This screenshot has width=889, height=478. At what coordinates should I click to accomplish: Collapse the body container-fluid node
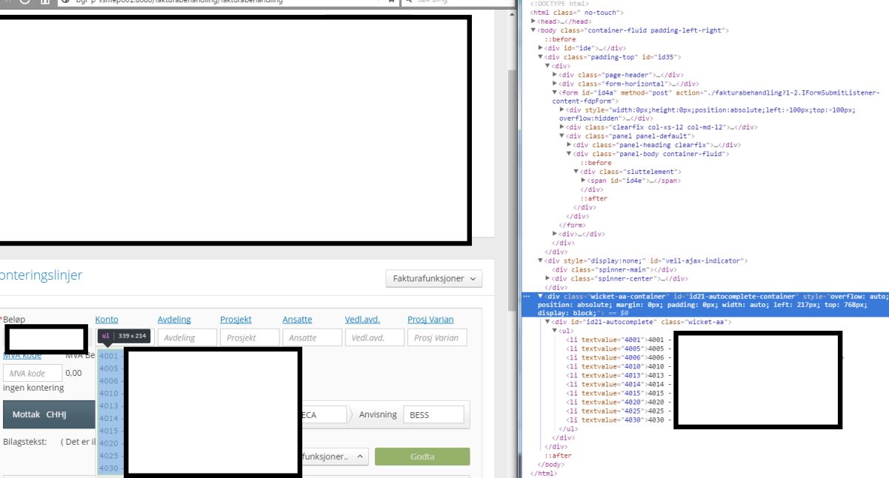pyautogui.click(x=533, y=30)
